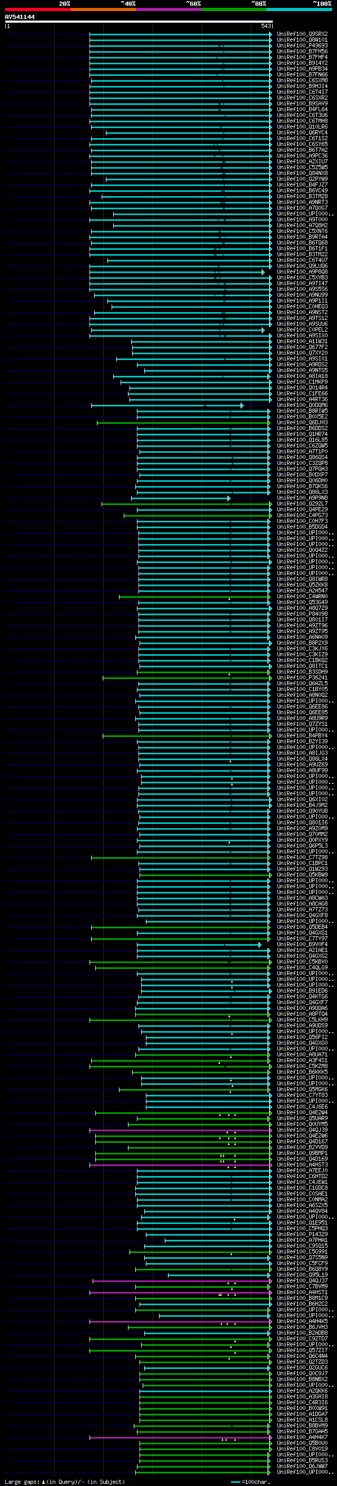Open hit UniRef100_B7FHF4
This screenshot has height=1486, width=337.
[302, 57]
